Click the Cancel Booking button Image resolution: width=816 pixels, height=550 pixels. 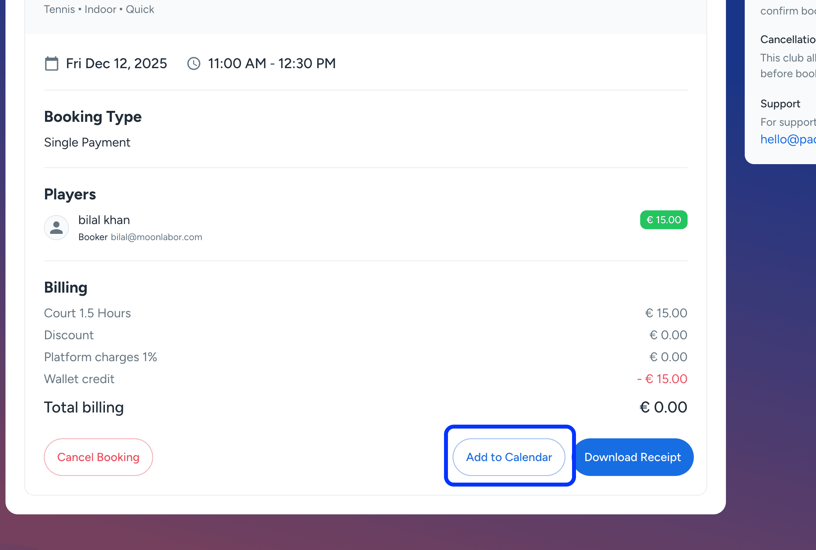[98, 457]
